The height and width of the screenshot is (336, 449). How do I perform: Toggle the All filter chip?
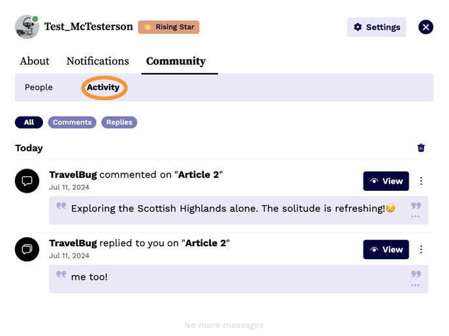29,122
